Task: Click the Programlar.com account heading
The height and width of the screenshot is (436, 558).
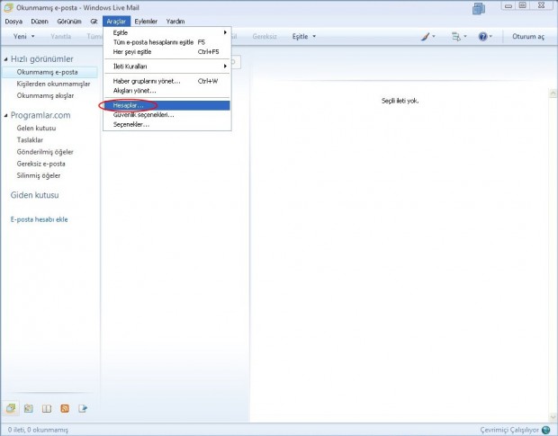Action: [x=40, y=115]
